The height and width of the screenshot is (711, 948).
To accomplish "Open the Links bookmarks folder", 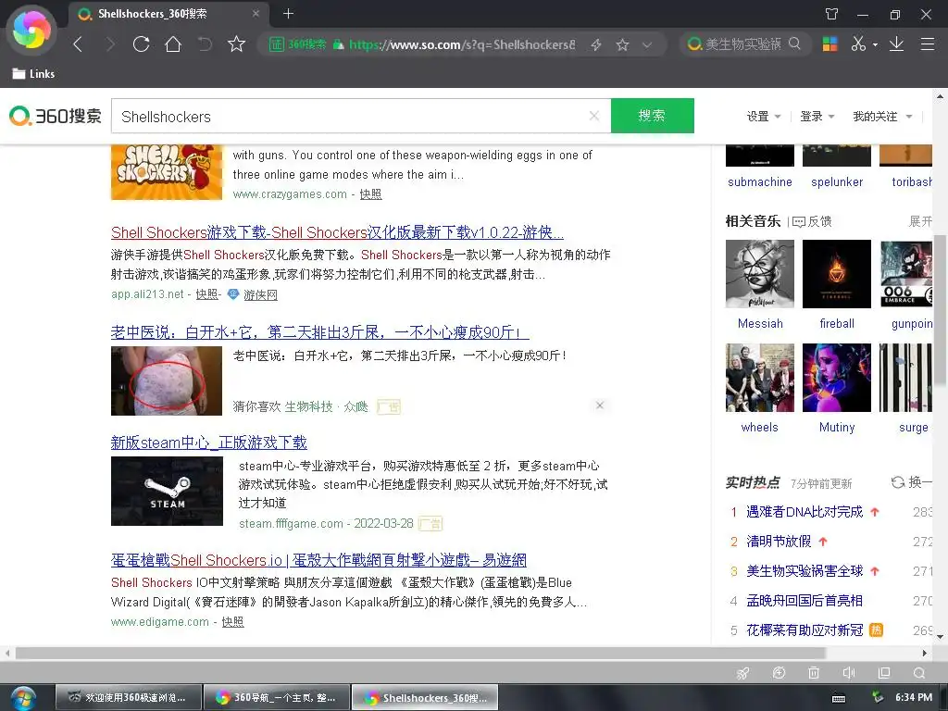I will 34,74.
